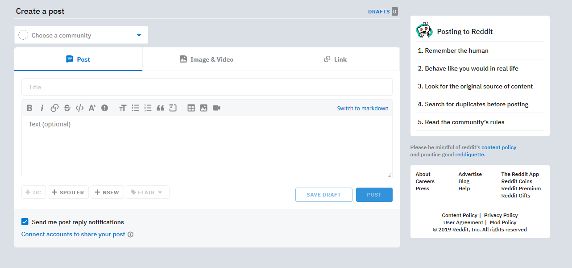Click the Save Draft button
This screenshot has height=268, width=572.
[x=323, y=195]
